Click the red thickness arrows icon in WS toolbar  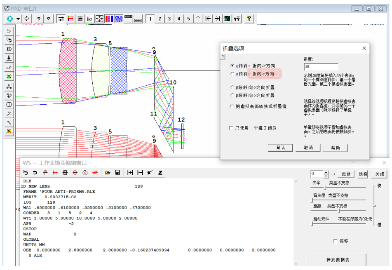click(55, 172)
